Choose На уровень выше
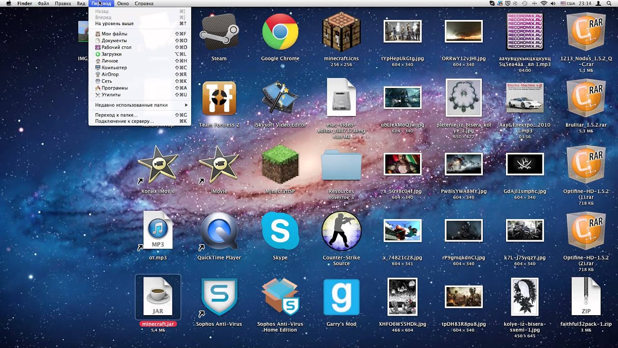Viewport: 618px width, 348px height. [140, 23]
